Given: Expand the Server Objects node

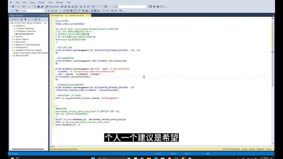Looking at the screenshot, I should pos(12,39).
